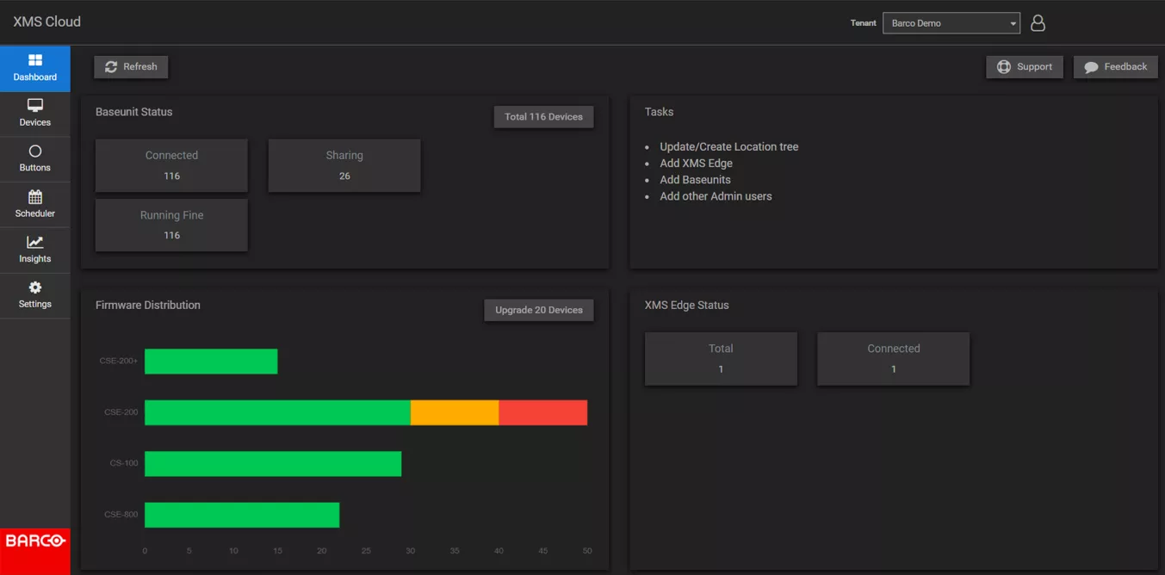Click the CS-100 chart label

pyautogui.click(x=124, y=463)
